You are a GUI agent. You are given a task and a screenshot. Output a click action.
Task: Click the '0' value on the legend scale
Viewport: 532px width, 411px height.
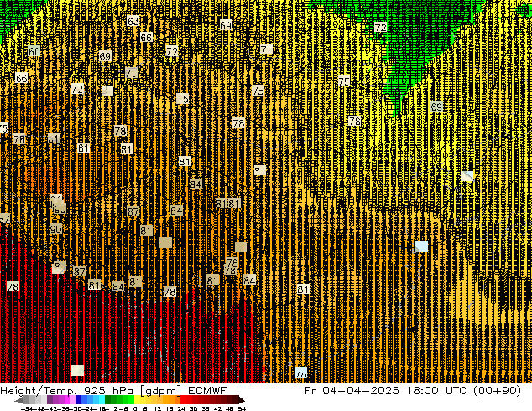135,408
